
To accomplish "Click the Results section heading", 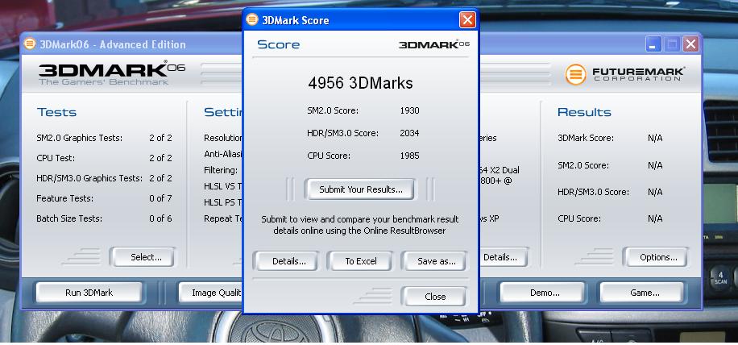I will [x=584, y=112].
